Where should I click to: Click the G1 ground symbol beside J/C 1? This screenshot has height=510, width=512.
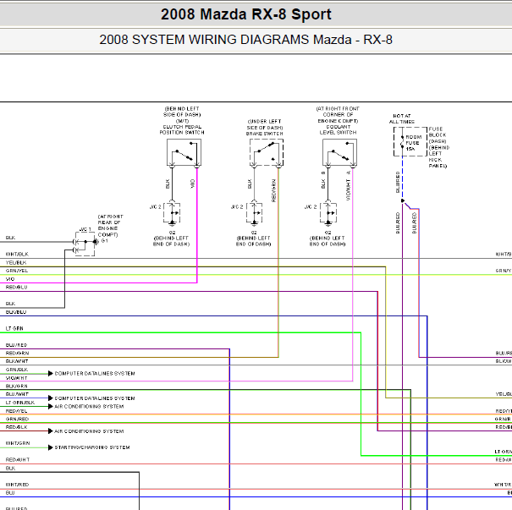(96, 242)
